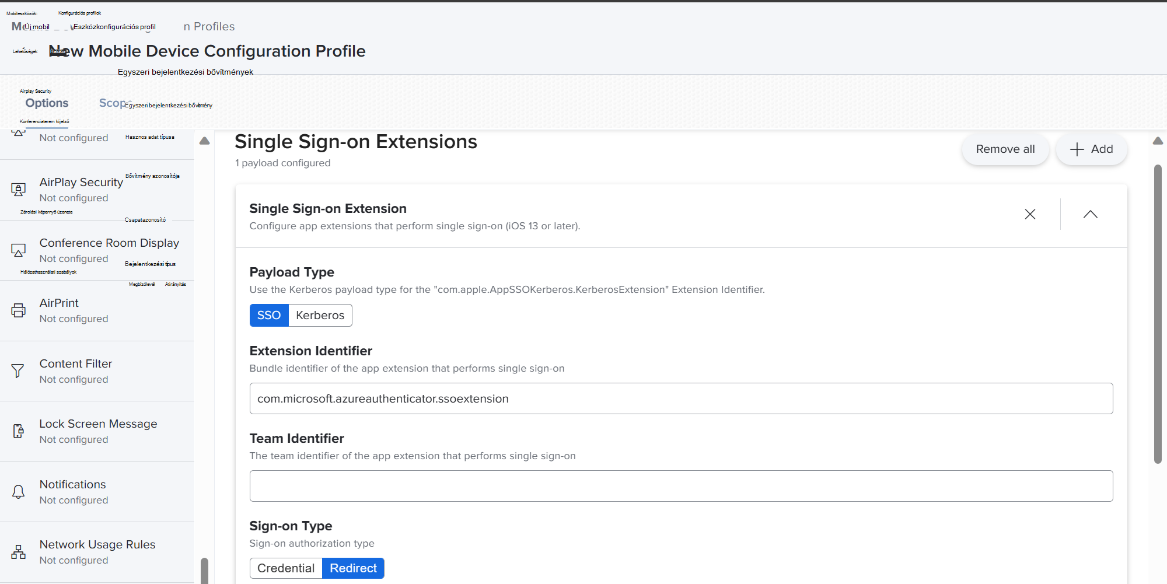Select the Conference Room Display icon
Viewport: 1167px width, 584px height.
[x=18, y=250]
